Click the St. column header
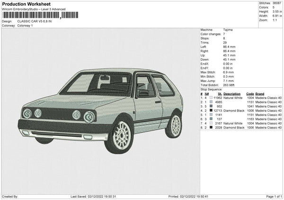284x200 pixels. [x=219, y=93]
